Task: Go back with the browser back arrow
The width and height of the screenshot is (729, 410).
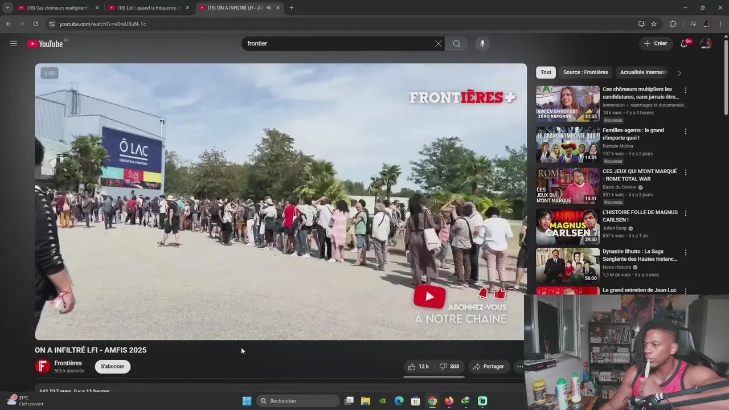Action: click(8, 24)
